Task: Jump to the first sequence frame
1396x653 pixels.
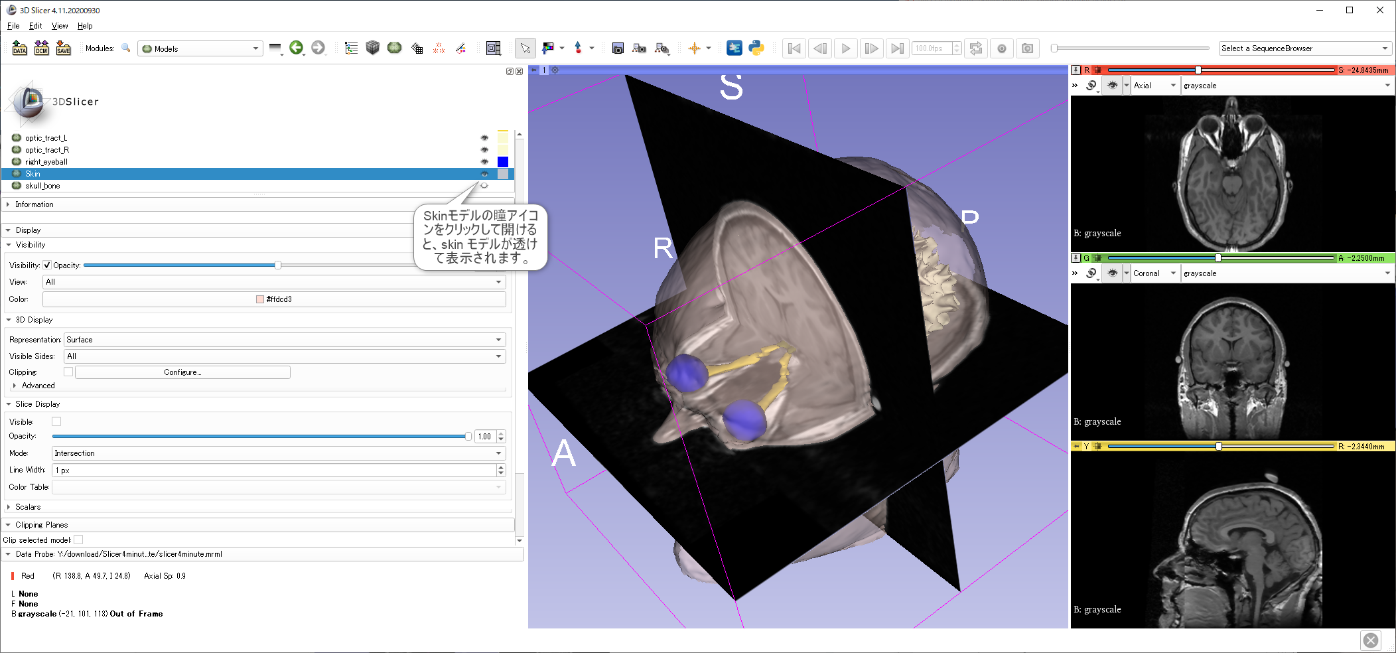Action: (x=794, y=48)
